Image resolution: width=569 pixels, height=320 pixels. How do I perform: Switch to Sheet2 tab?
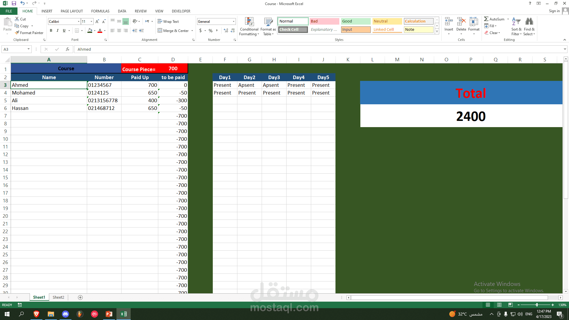tap(58, 297)
